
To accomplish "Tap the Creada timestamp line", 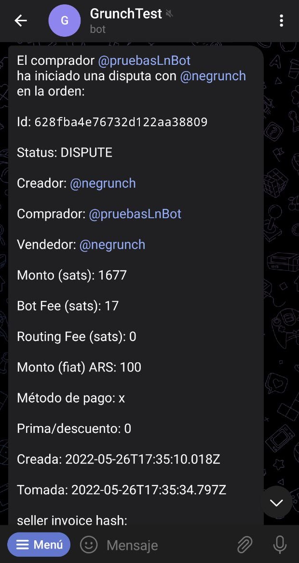I will 119,459.
